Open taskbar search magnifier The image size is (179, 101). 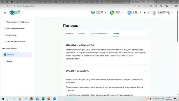(8, 98)
